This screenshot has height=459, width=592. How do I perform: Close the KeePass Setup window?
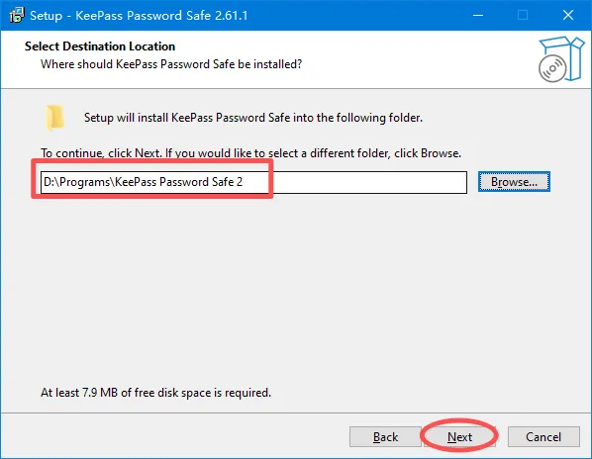[568, 16]
